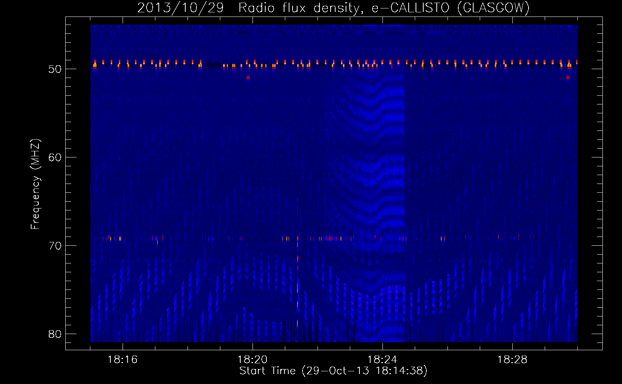Click the date 2013/10/29 in the title
Screen dimensions: 622x384
pos(180,8)
